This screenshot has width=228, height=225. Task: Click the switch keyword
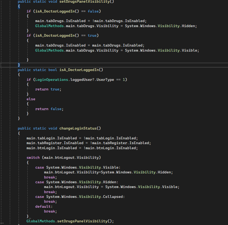[33, 157]
